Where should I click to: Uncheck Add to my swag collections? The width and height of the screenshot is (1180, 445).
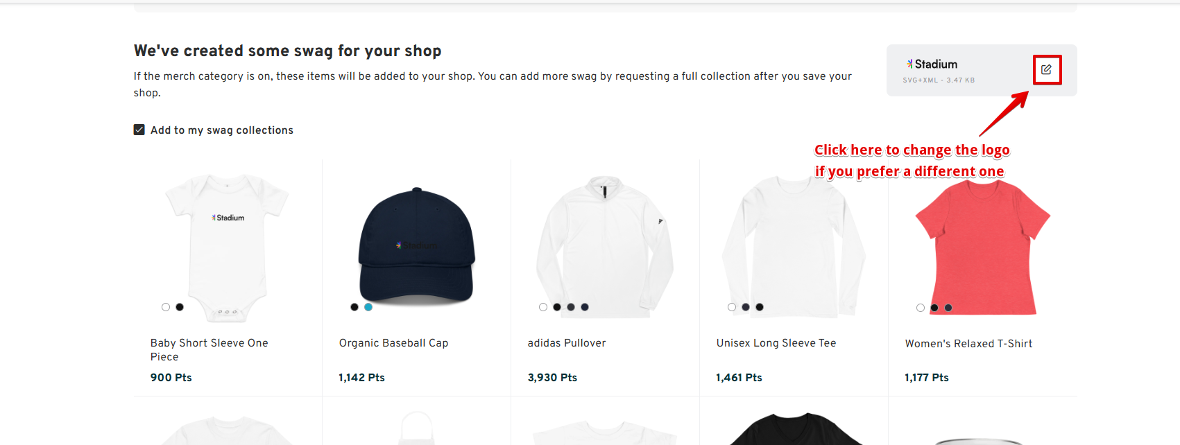click(x=139, y=130)
